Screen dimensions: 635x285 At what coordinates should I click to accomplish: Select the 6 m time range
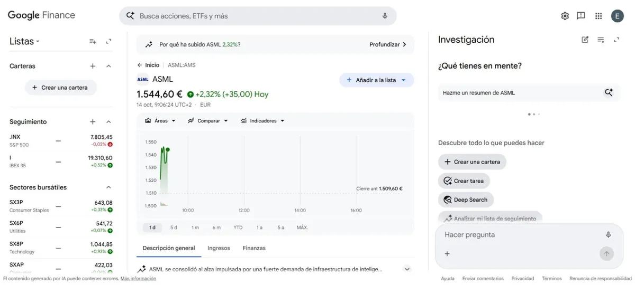216,227
